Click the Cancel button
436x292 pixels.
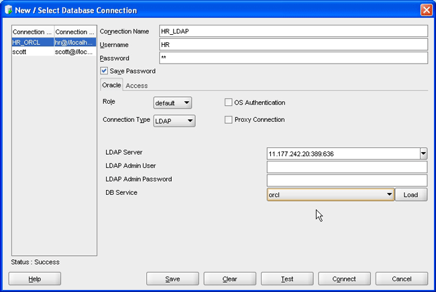pos(402,279)
